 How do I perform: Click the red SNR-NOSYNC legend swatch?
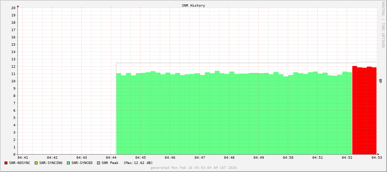6,163
